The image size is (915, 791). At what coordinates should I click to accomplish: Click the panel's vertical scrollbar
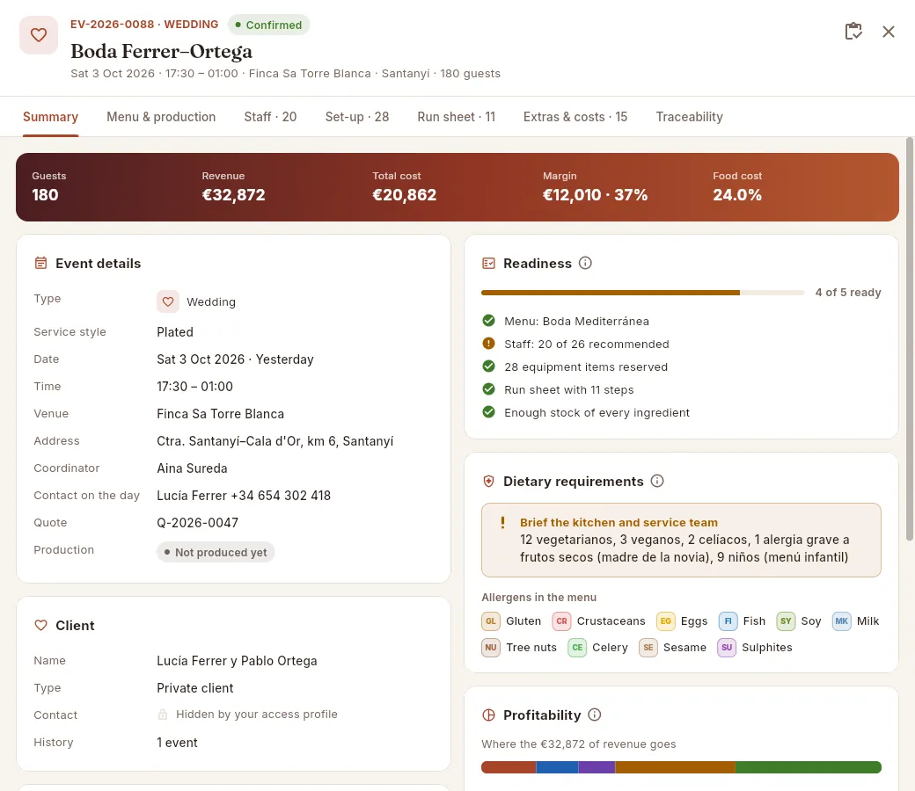(x=909, y=339)
